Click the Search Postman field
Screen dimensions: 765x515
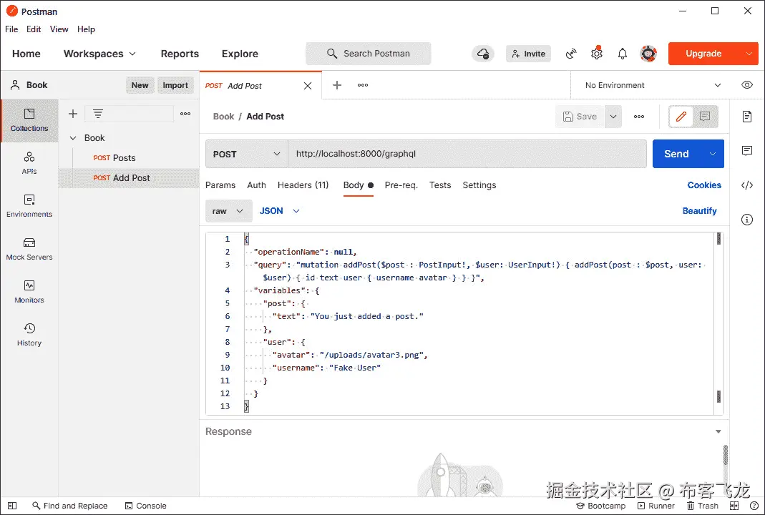pyautogui.click(x=368, y=53)
